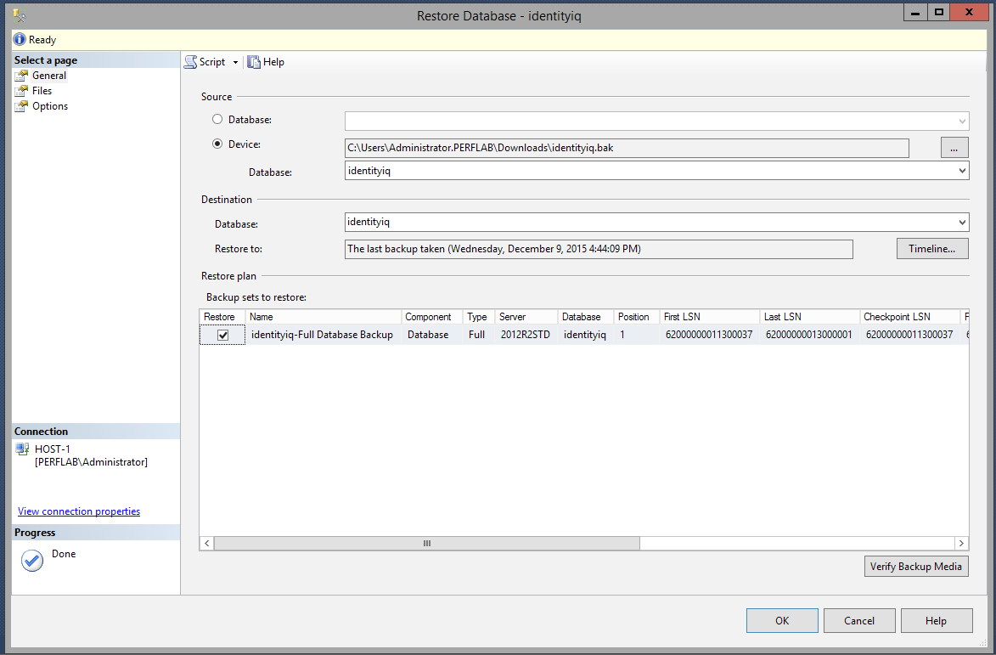Click the Ready information icon
Image resolution: width=996 pixels, height=655 pixels.
(20, 39)
